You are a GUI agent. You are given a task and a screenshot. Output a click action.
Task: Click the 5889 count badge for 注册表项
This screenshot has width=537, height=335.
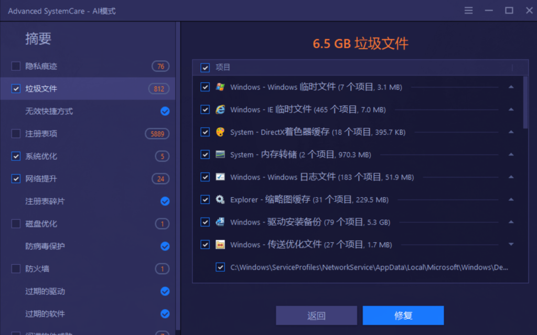(x=157, y=134)
